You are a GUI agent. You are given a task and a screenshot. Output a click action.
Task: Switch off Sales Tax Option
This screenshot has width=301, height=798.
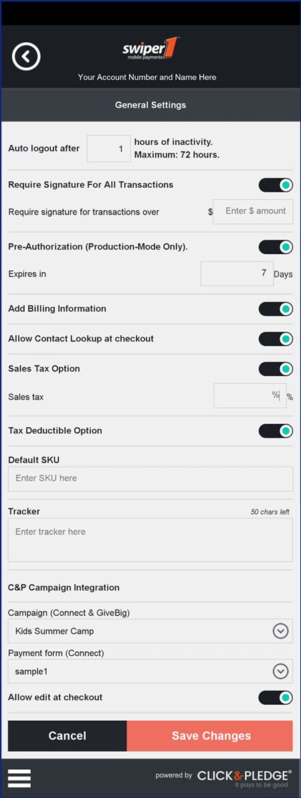pos(276,369)
